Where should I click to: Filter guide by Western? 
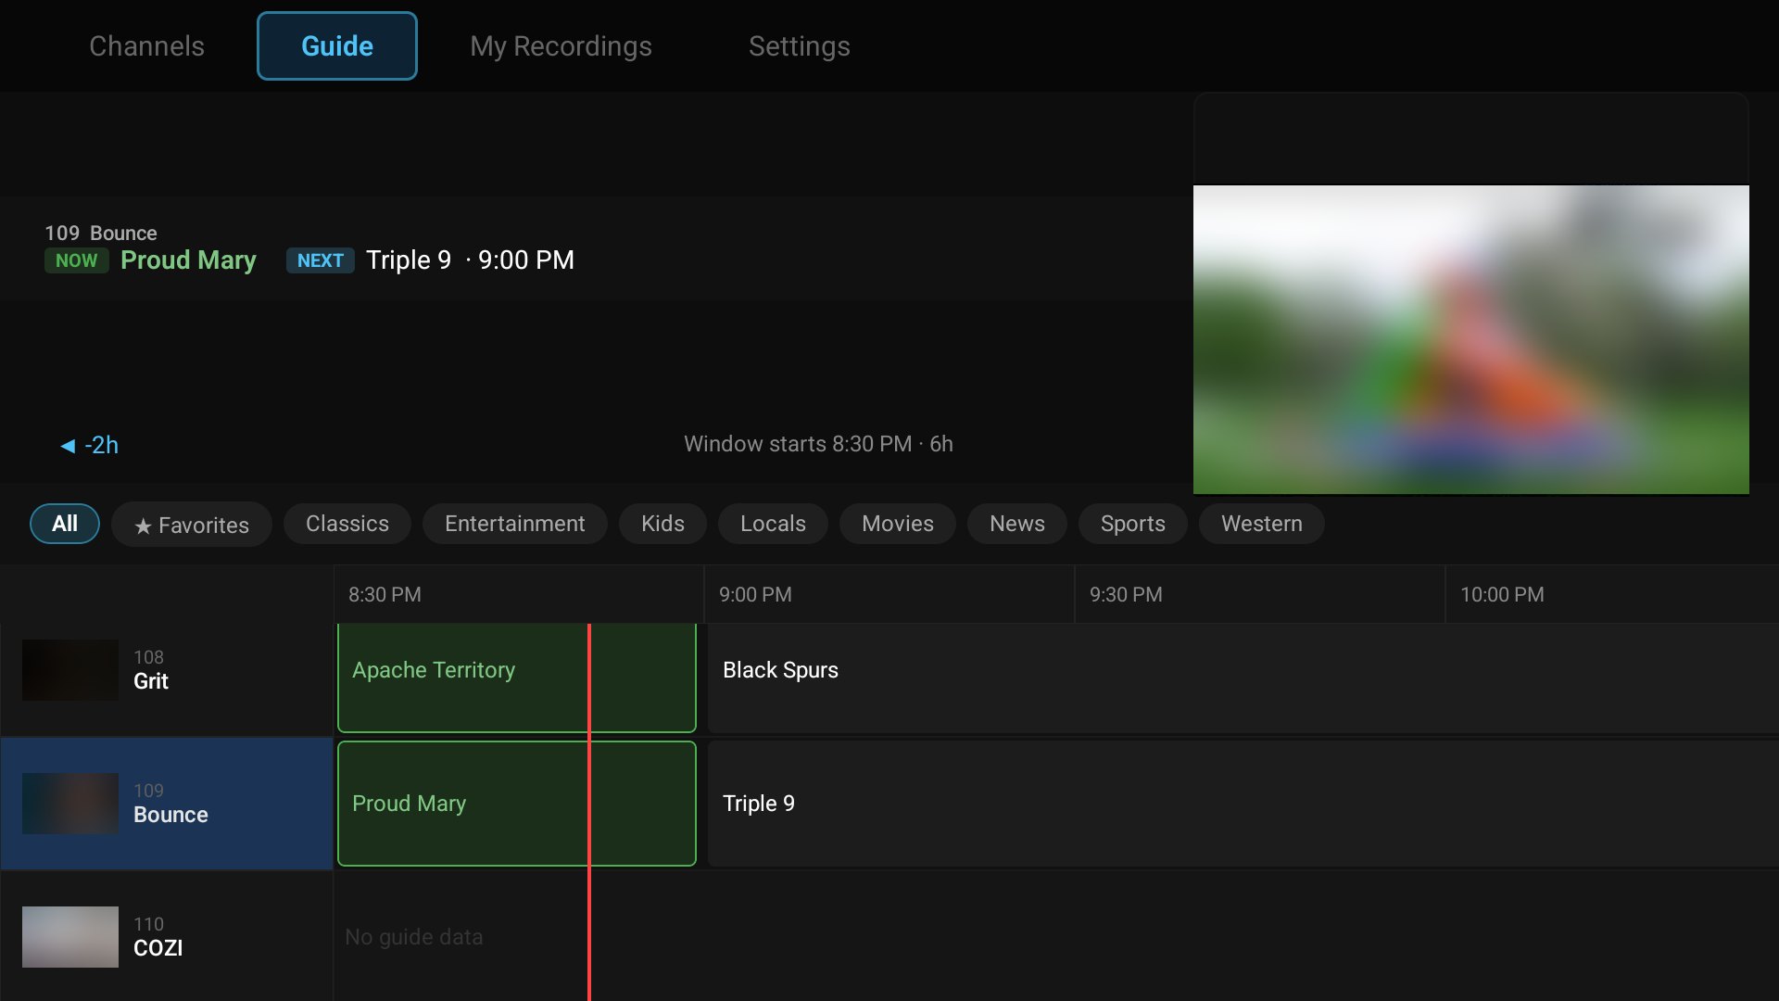tap(1262, 524)
